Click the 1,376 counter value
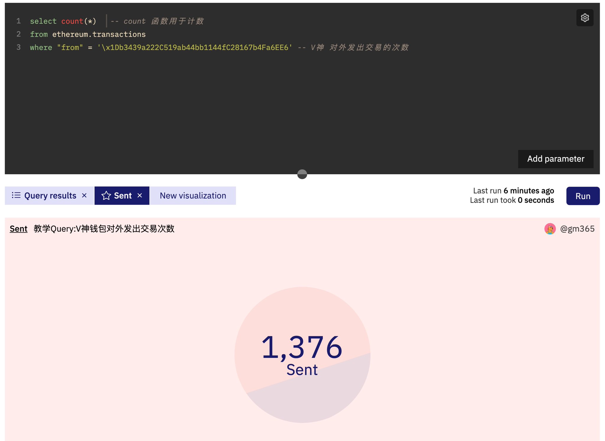The width and height of the screenshot is (605, 441). tap(302, 347)
